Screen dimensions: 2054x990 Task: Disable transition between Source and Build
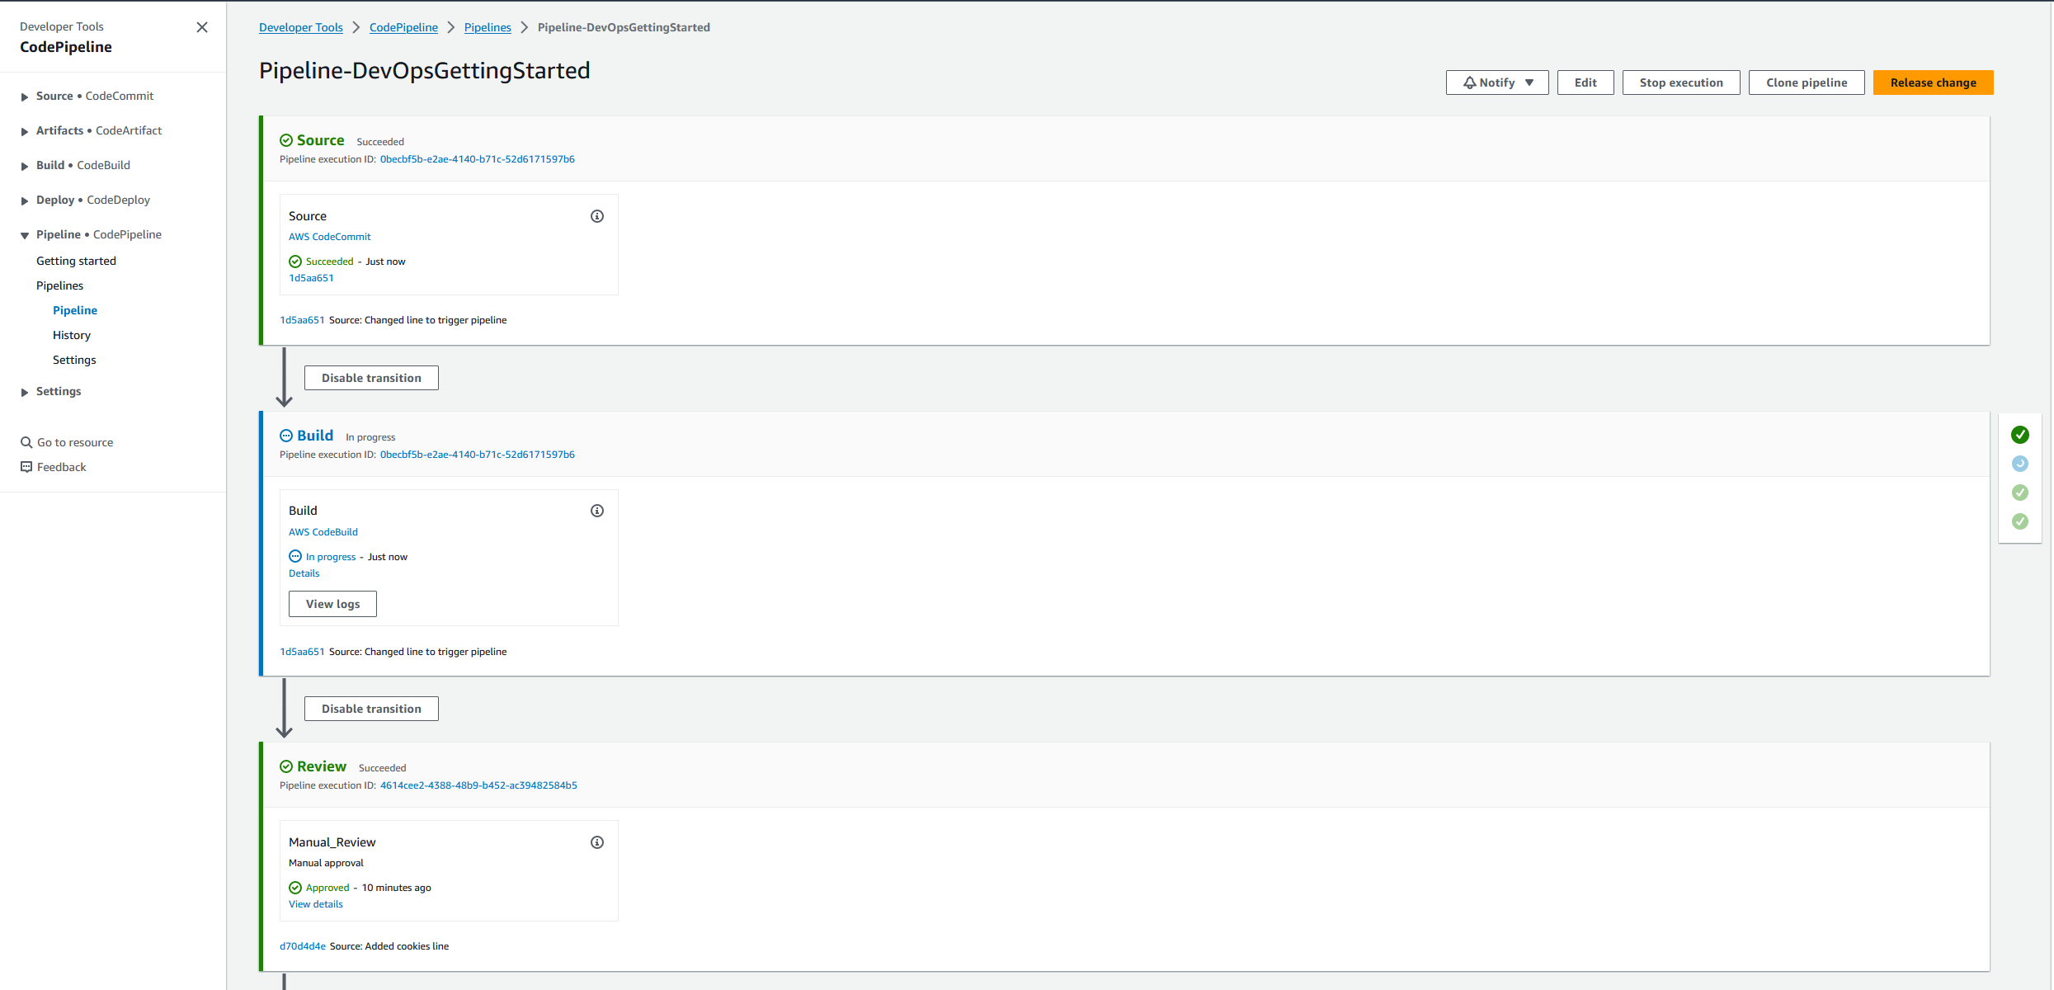point(371,378)
